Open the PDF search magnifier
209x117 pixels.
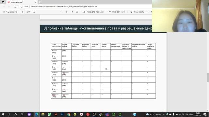(x=34, y=12)
